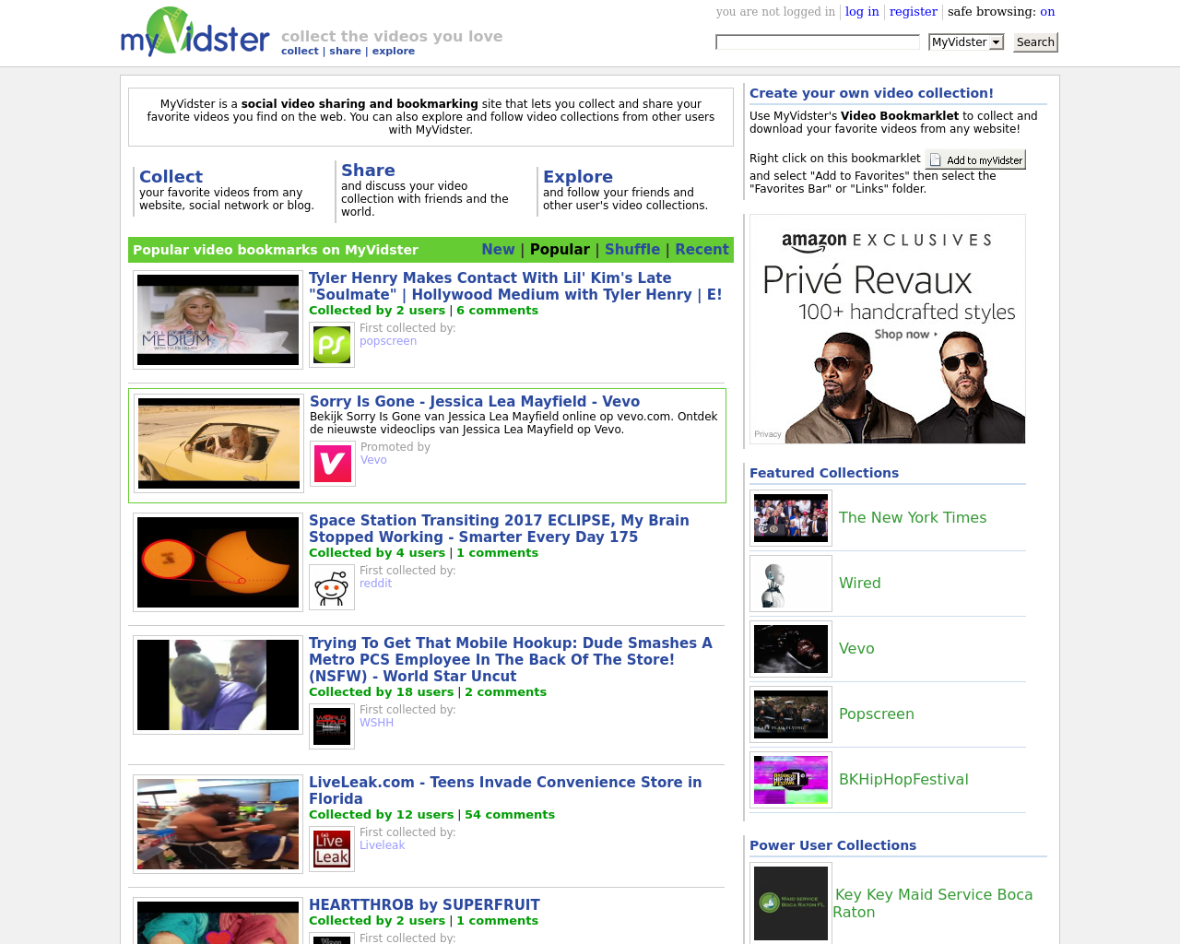Click the popscreen username link
Screen dimensions: 1180x944
point(388,341)
